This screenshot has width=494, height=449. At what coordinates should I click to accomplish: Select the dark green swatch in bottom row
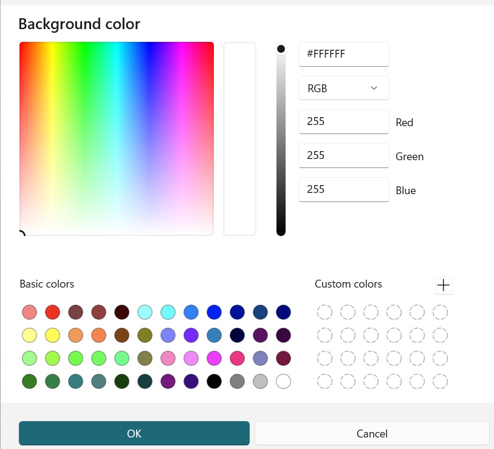coord(29,382)
